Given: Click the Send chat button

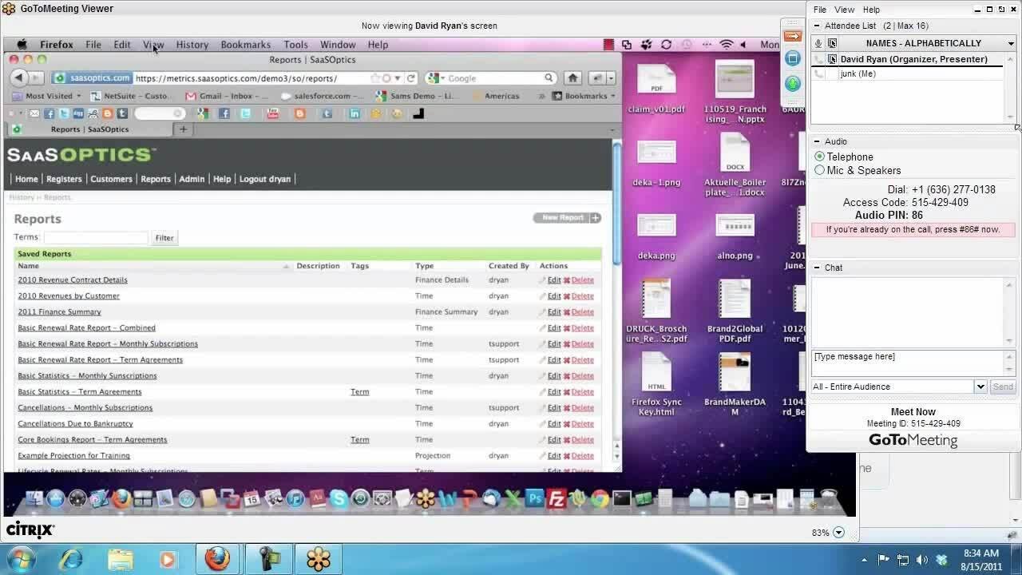Looking at the screenshot, I should [x=1003, y=387].
